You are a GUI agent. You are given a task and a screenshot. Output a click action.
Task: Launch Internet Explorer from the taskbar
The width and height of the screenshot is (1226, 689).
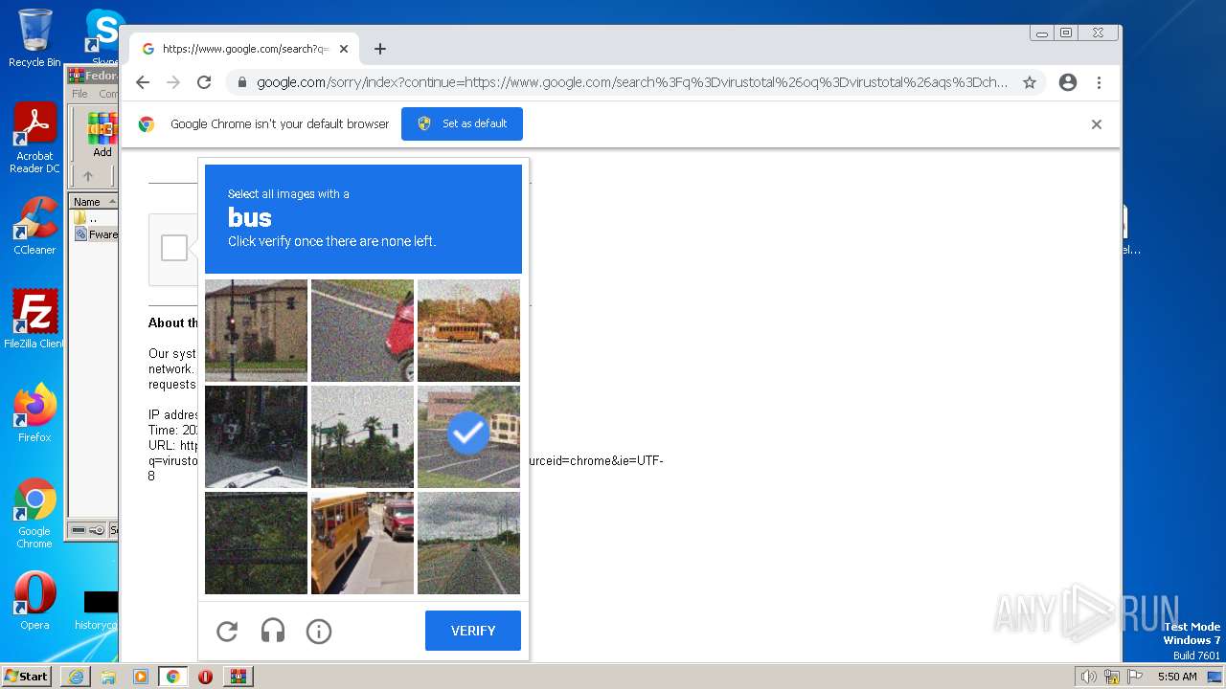pyautogui.click(x=76, y=677)
